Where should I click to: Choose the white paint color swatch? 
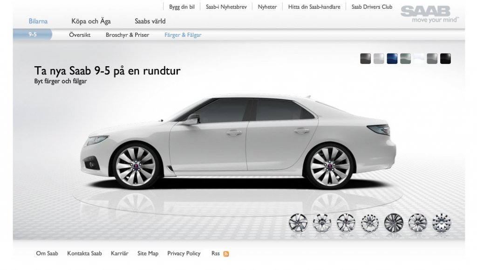[419, 58]
